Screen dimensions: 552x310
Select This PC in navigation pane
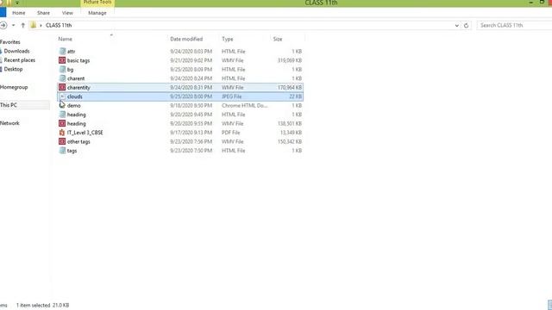pyautogui.click(x=9, y=105)
